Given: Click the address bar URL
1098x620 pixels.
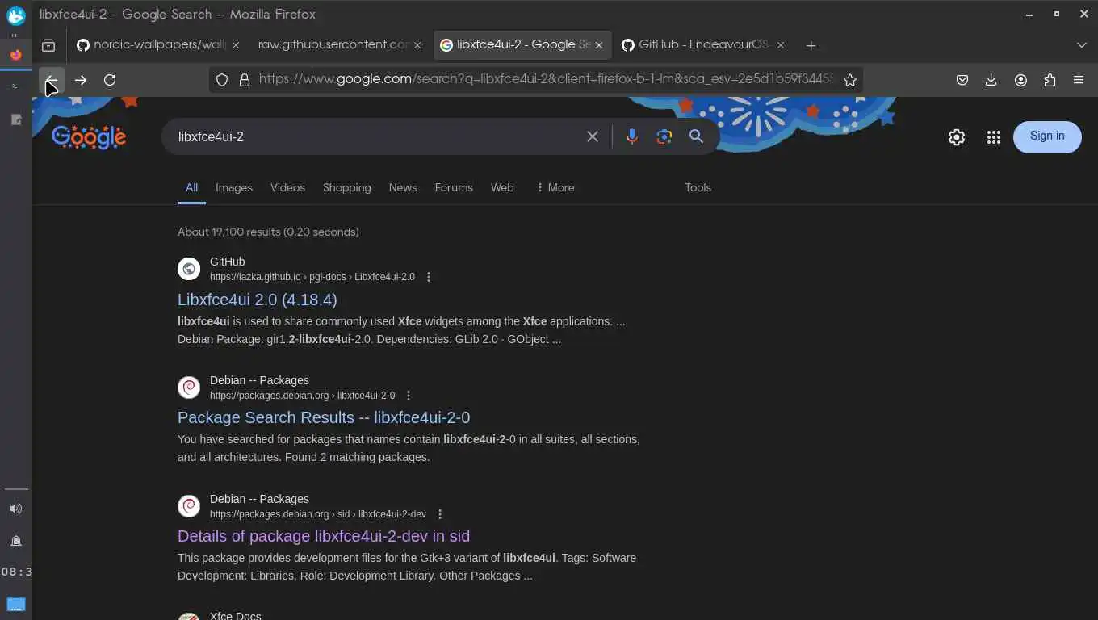Looking at the screenshot, I should coord(547,80).
